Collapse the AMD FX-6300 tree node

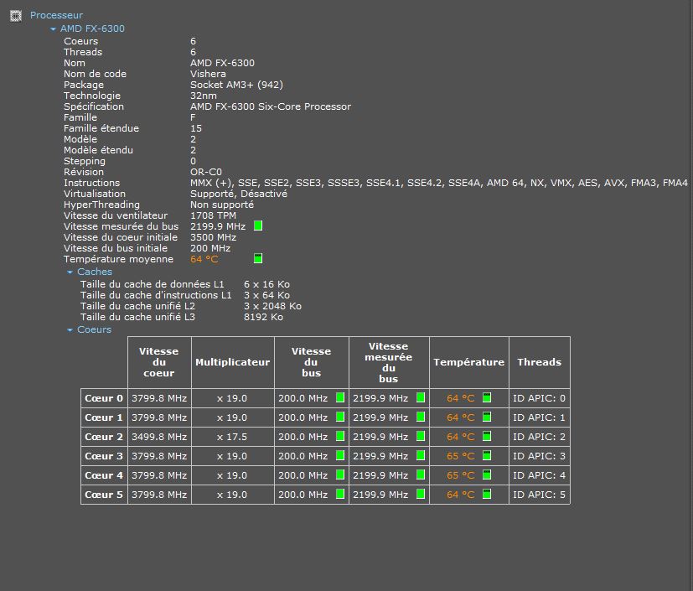coord(54,29)
